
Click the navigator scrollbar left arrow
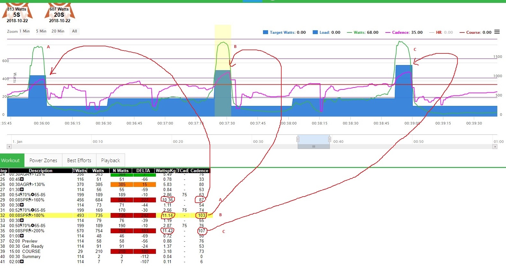pos(9,147)
